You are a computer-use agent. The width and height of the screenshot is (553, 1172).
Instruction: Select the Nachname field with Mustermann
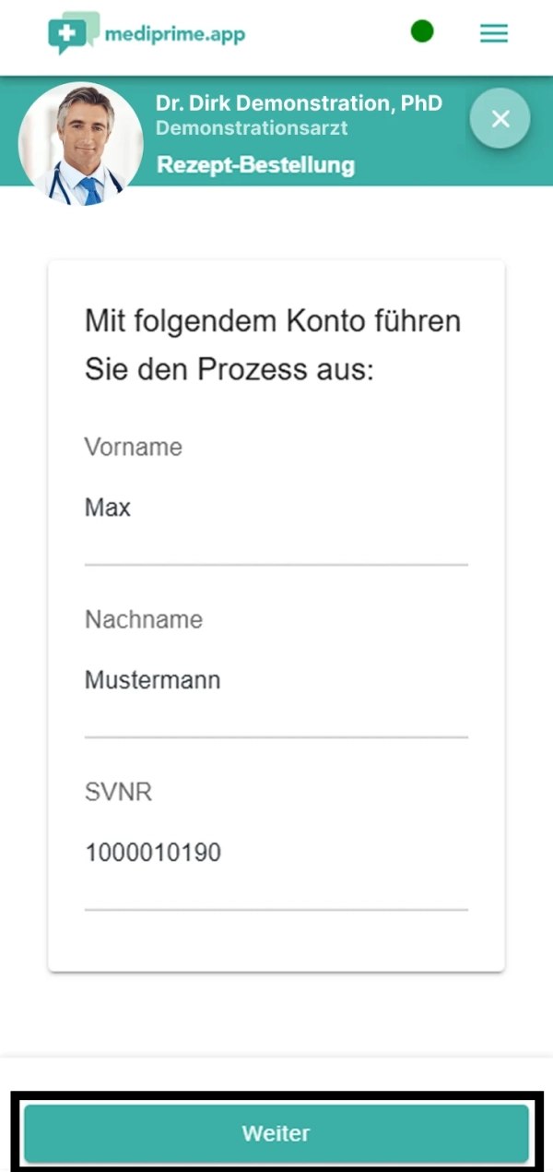coord(276,680)
